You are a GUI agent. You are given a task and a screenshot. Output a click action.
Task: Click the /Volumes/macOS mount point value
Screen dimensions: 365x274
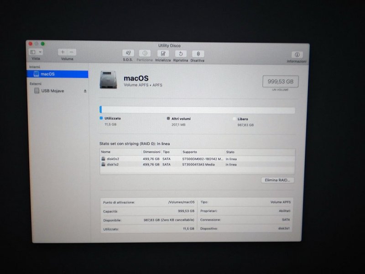tap(181, 202)
